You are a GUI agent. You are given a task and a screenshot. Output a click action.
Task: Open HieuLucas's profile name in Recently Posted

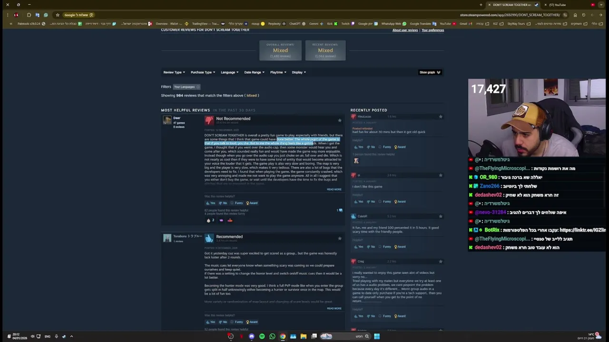pos(364,116)
